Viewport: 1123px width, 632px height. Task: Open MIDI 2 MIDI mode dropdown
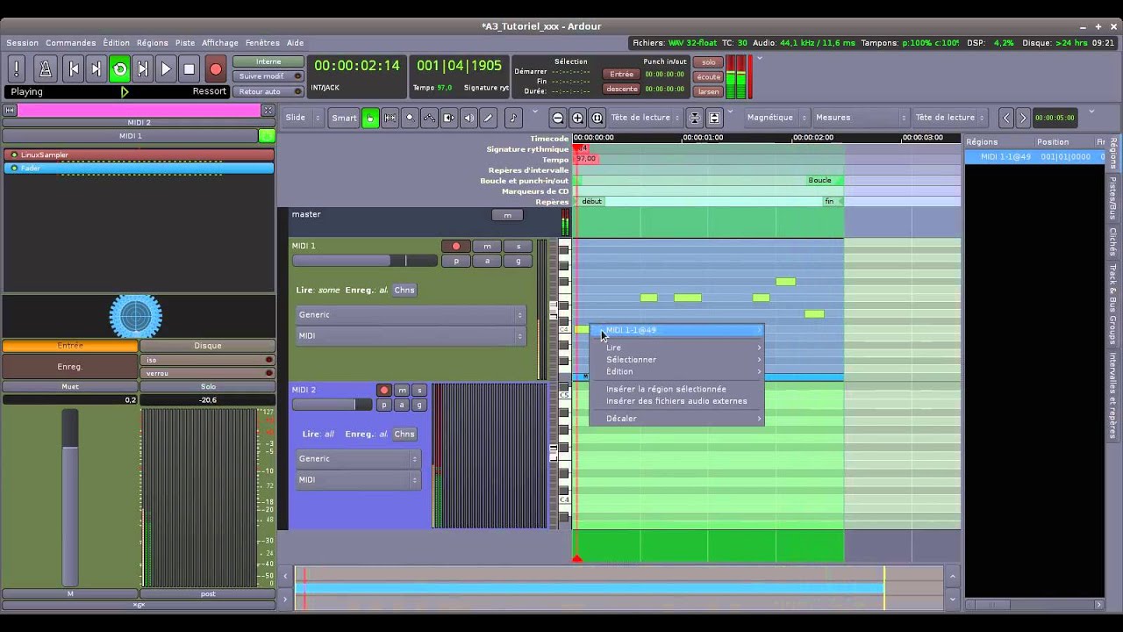pyautogui.click(x=358, y=479)
